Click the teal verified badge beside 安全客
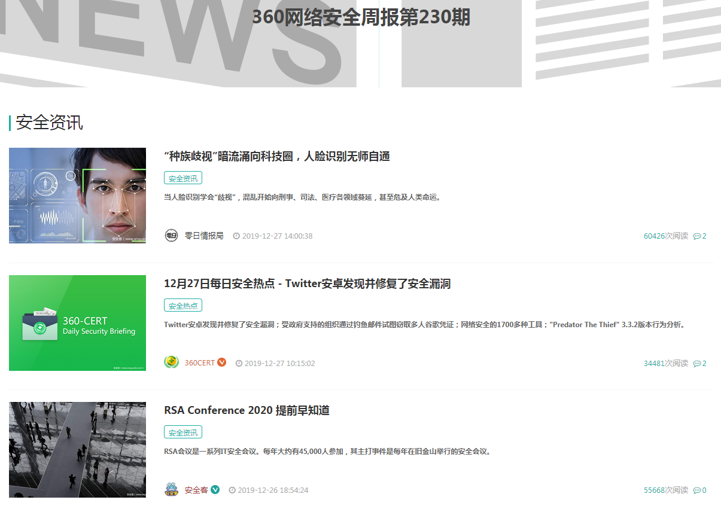The width and height of the screenshot is (721, 509). 215,490
